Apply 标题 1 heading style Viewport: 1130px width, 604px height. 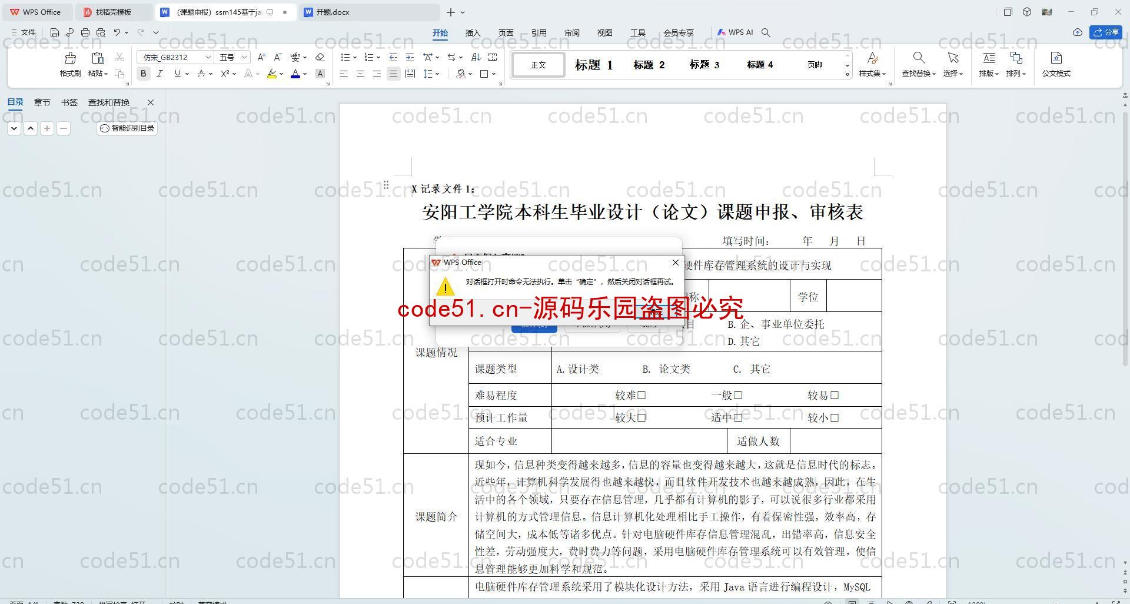coord(593,65)
